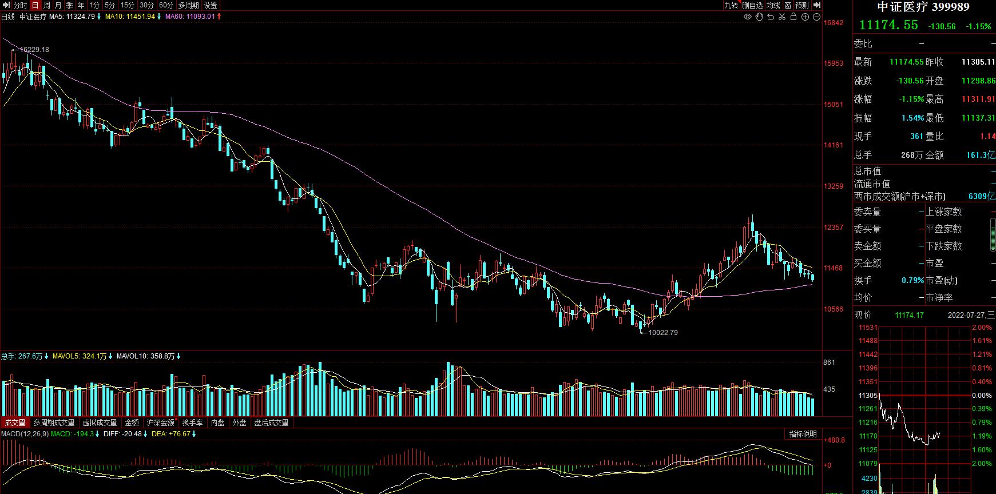Click the undo arrow icon
Viewport: 996px width, 494px height.
point(771,17)
